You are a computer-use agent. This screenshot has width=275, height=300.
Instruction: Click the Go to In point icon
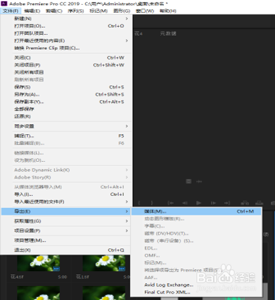tap(170, 203)
